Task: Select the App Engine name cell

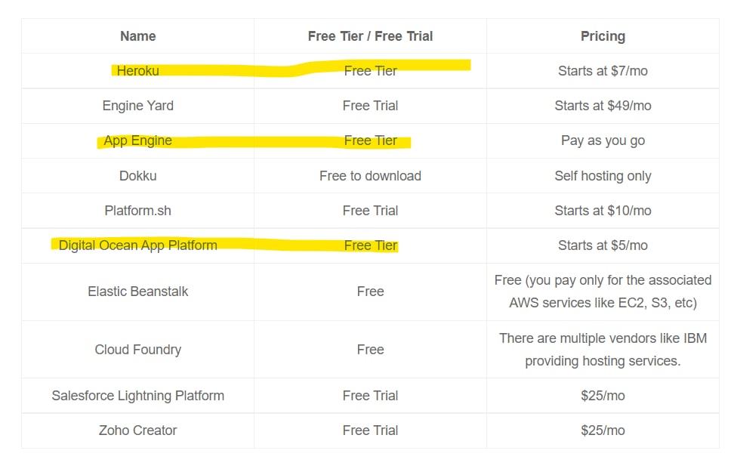Action: 138,140
